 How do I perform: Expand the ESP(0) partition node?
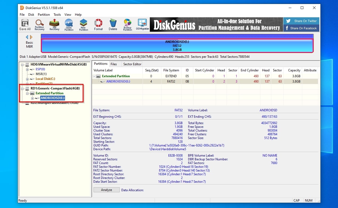point(27,69)
